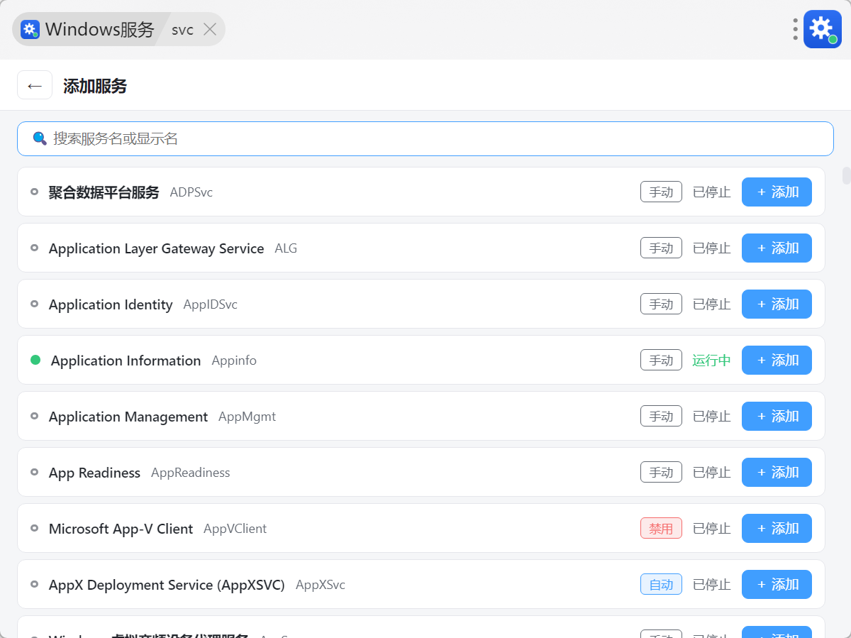This screenshot has height=638, width=851.
Task: Click the 聚合数据平台服务 service name
Action: (104, 192)
